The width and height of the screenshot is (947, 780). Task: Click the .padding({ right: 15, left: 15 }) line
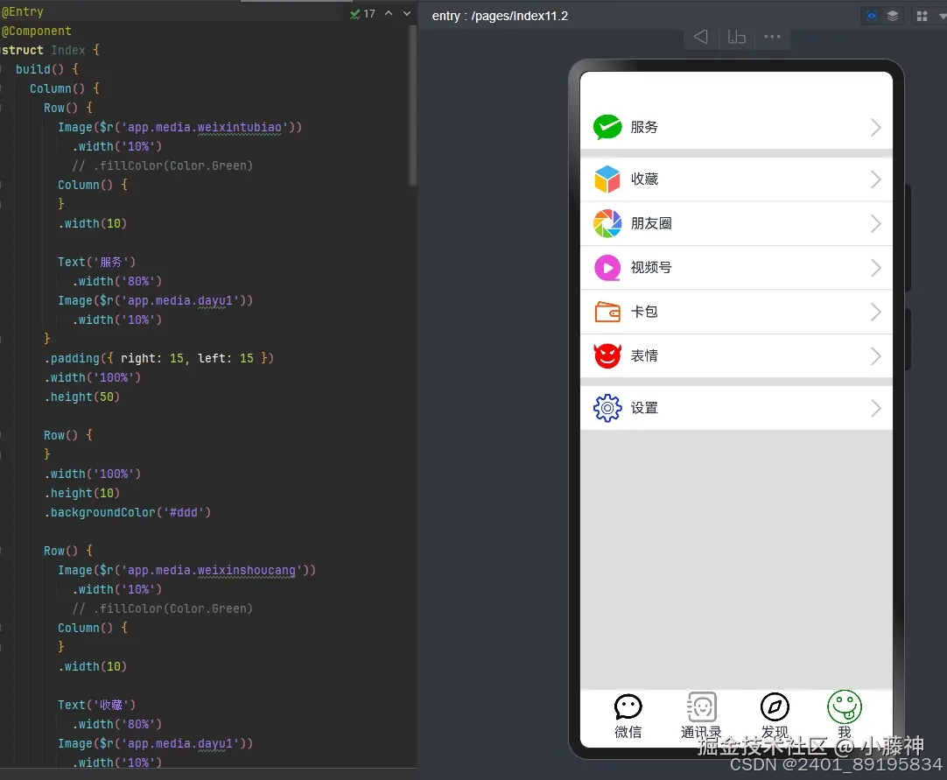point(158,358)
